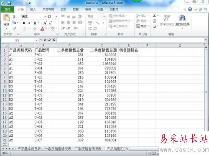Screen dimensions: 209x156
Task: Align text right
Action: coord(74,22)
